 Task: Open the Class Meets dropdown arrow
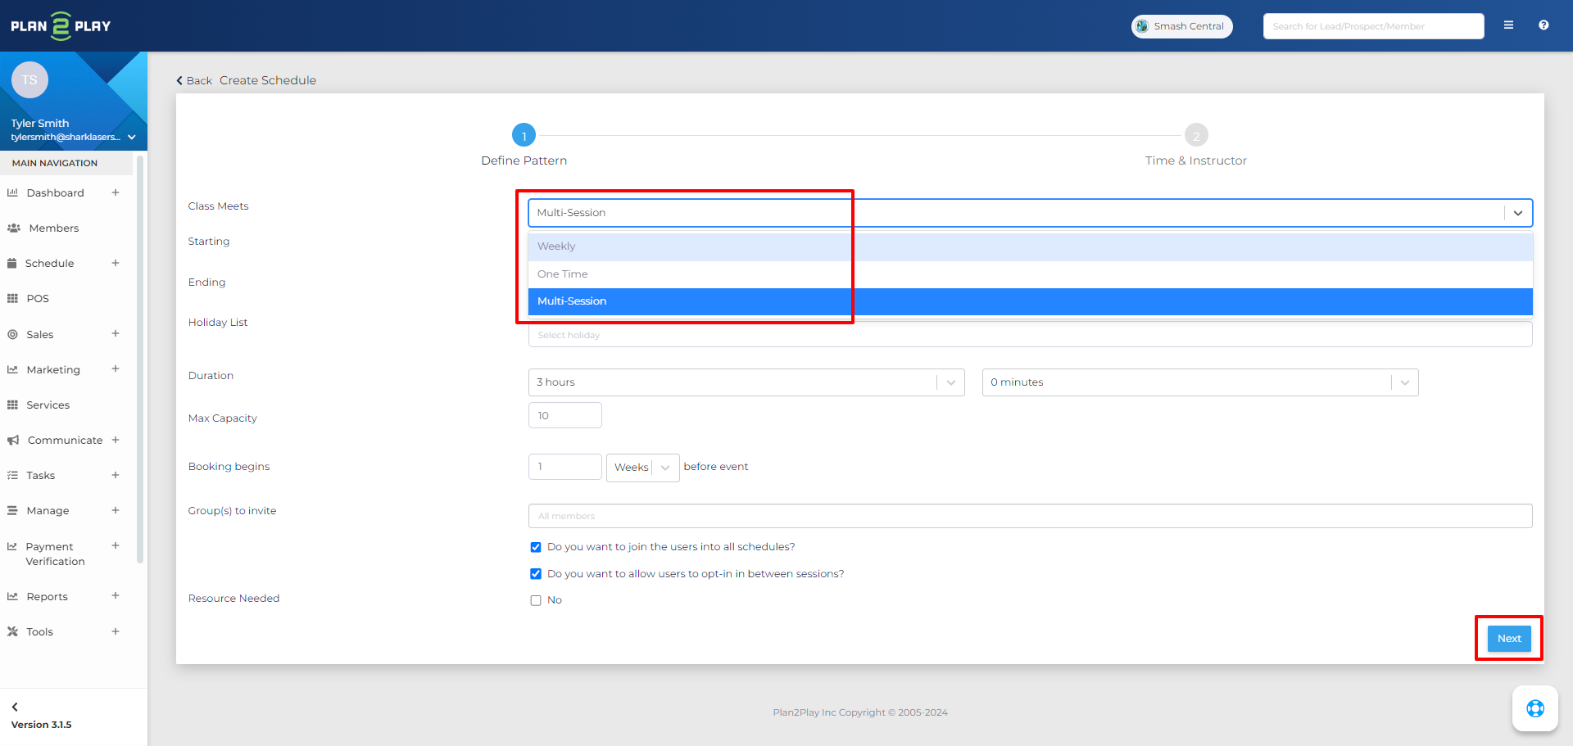pyautogui.click(x=1518, y=213)
